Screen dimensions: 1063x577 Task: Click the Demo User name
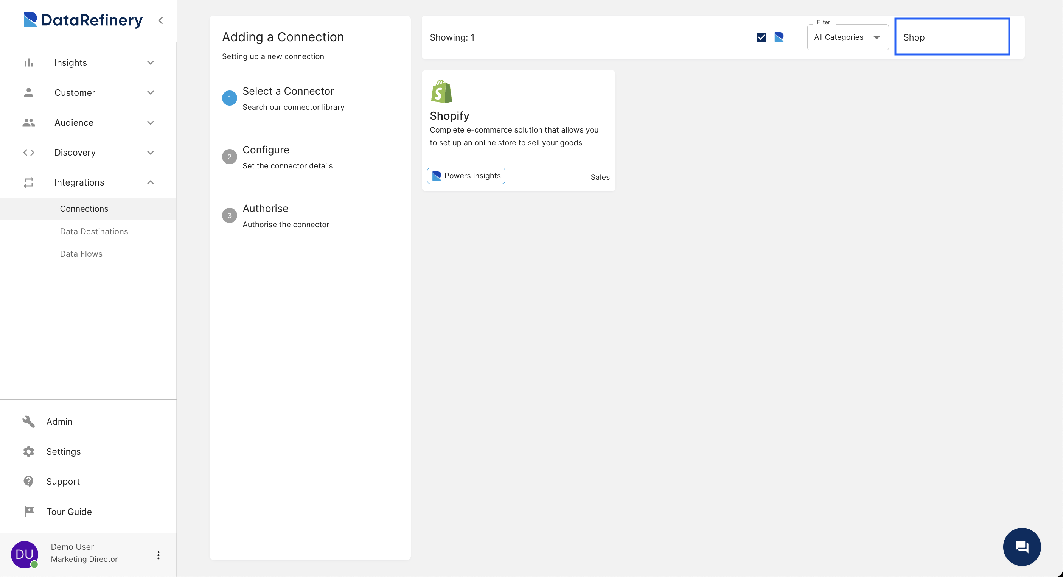(x=72, y=546)
